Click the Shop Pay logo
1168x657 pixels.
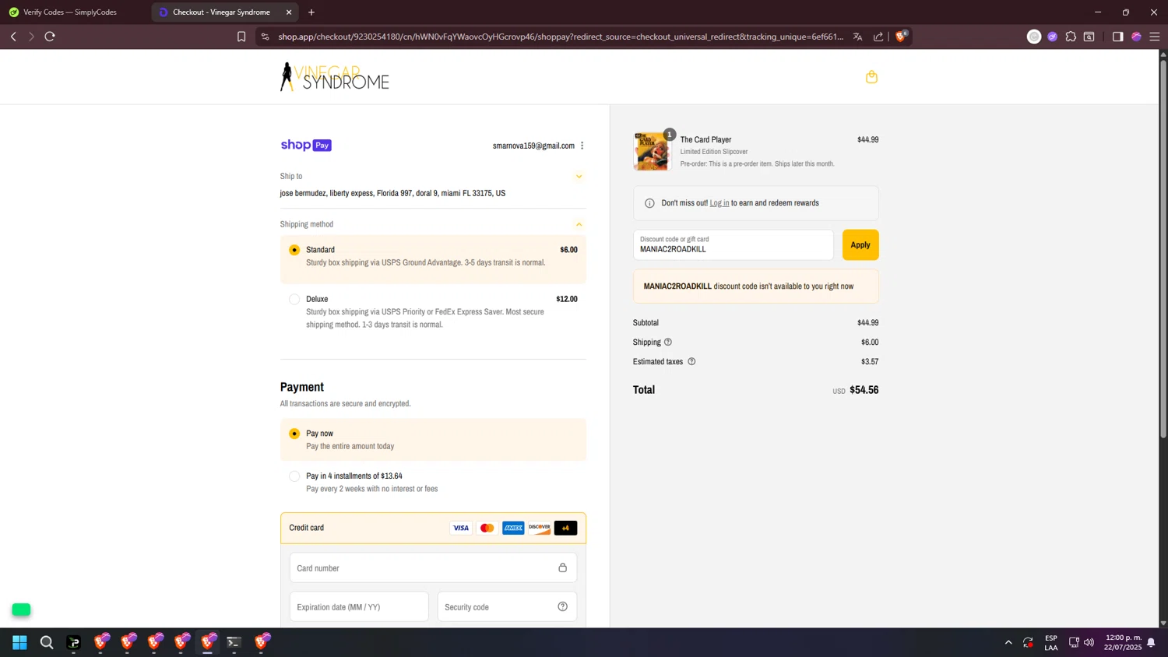(x=306, y=145)
